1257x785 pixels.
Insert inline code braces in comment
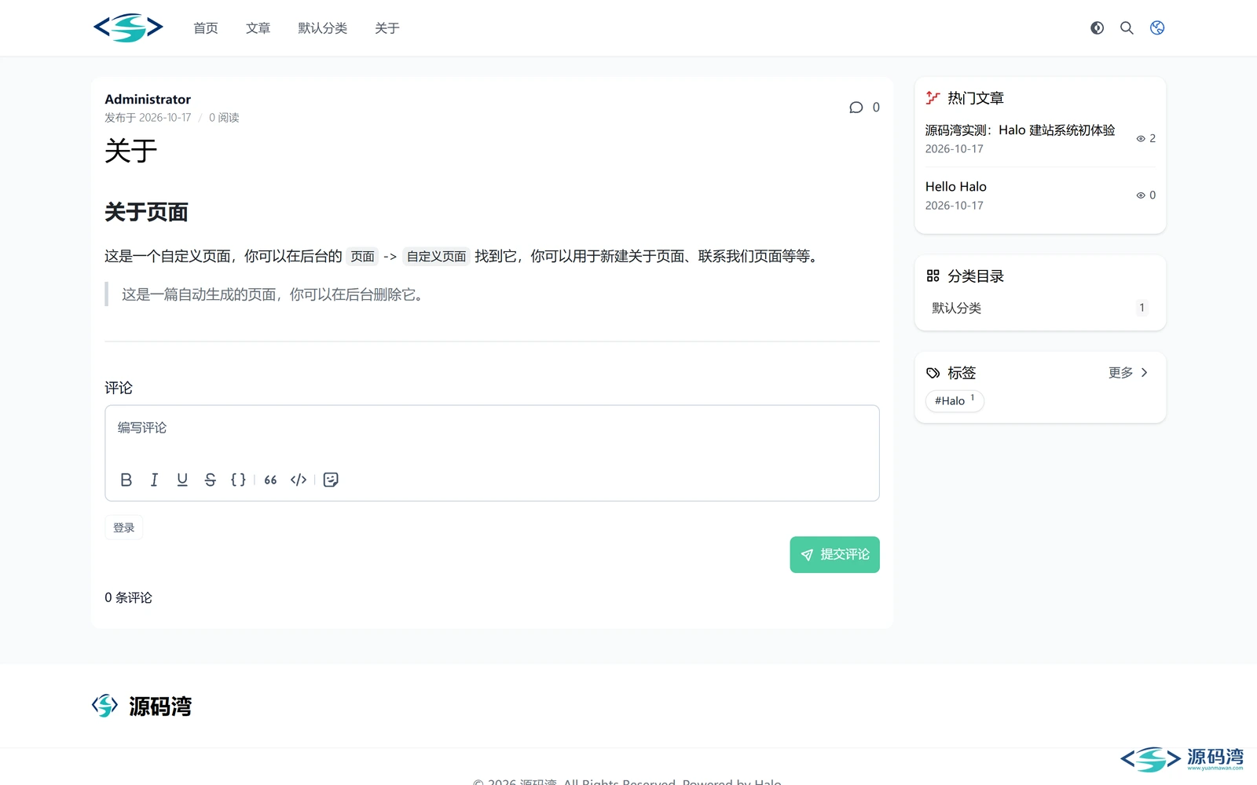[x=238, y=480]
